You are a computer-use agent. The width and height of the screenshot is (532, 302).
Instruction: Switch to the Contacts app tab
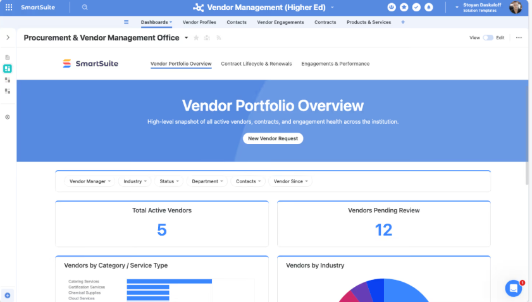click(x=237, y=22)
